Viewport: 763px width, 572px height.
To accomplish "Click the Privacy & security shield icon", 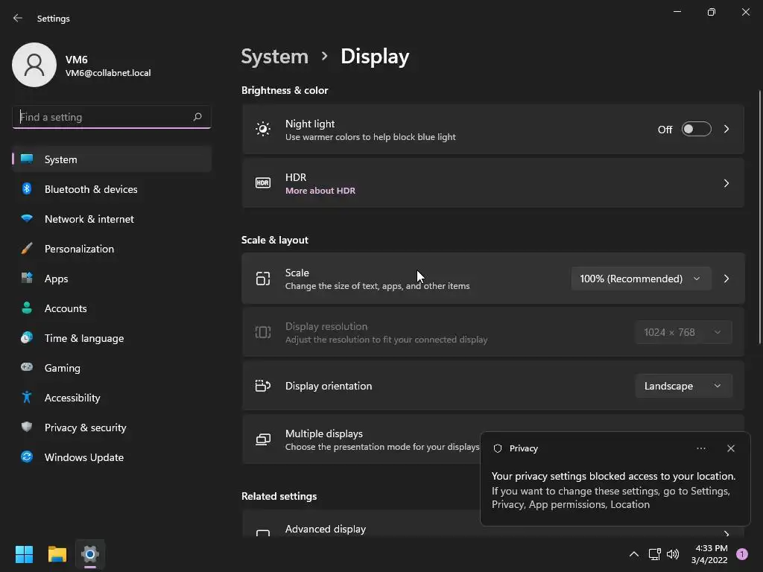I will (x=27, y=428).
